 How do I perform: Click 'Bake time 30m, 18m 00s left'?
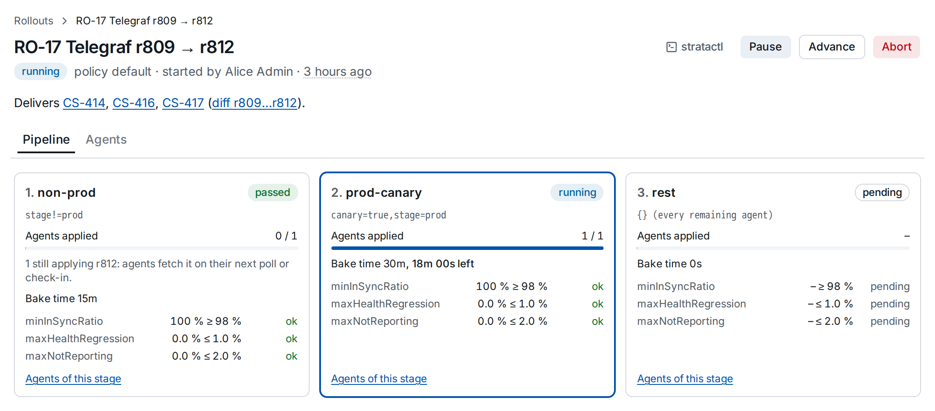(x=403, y=264)
